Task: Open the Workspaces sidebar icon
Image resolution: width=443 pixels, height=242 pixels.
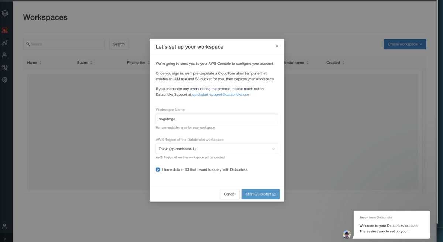Action: tap(5, 30)
